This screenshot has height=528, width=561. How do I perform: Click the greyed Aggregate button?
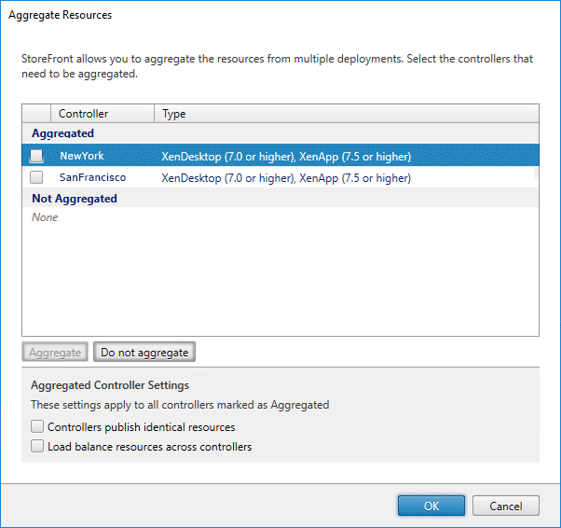(x=55, y=352)
